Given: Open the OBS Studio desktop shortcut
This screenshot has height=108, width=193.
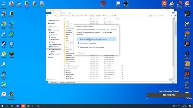Looking at the screenshot, I should (126, 4).
